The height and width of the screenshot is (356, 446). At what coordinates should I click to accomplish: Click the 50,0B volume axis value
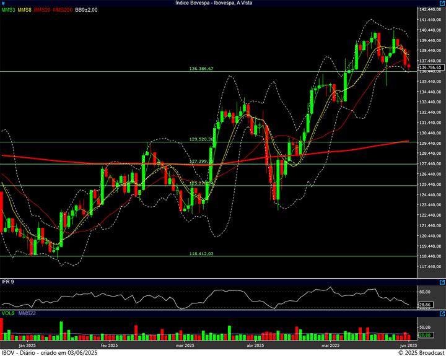click(x=425, y=328)
